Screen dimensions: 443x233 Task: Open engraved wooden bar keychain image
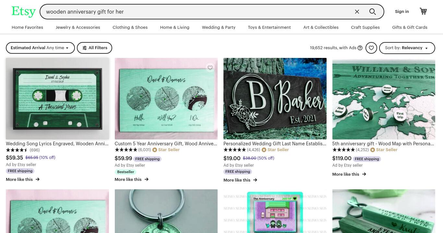(x=384, y=211)
